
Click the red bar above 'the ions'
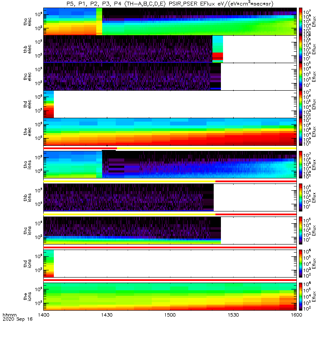coord(170,280)
